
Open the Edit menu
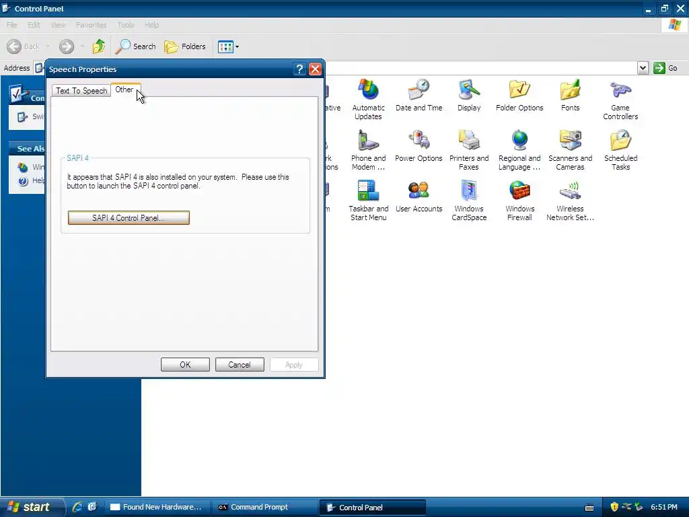34,25
